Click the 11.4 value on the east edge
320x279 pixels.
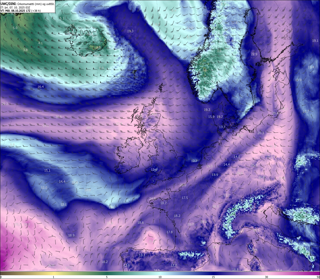click(x=311, y=67)
